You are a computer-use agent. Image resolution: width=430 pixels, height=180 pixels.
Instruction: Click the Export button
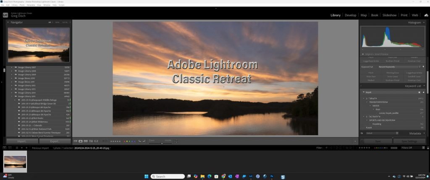click(55, 141)
